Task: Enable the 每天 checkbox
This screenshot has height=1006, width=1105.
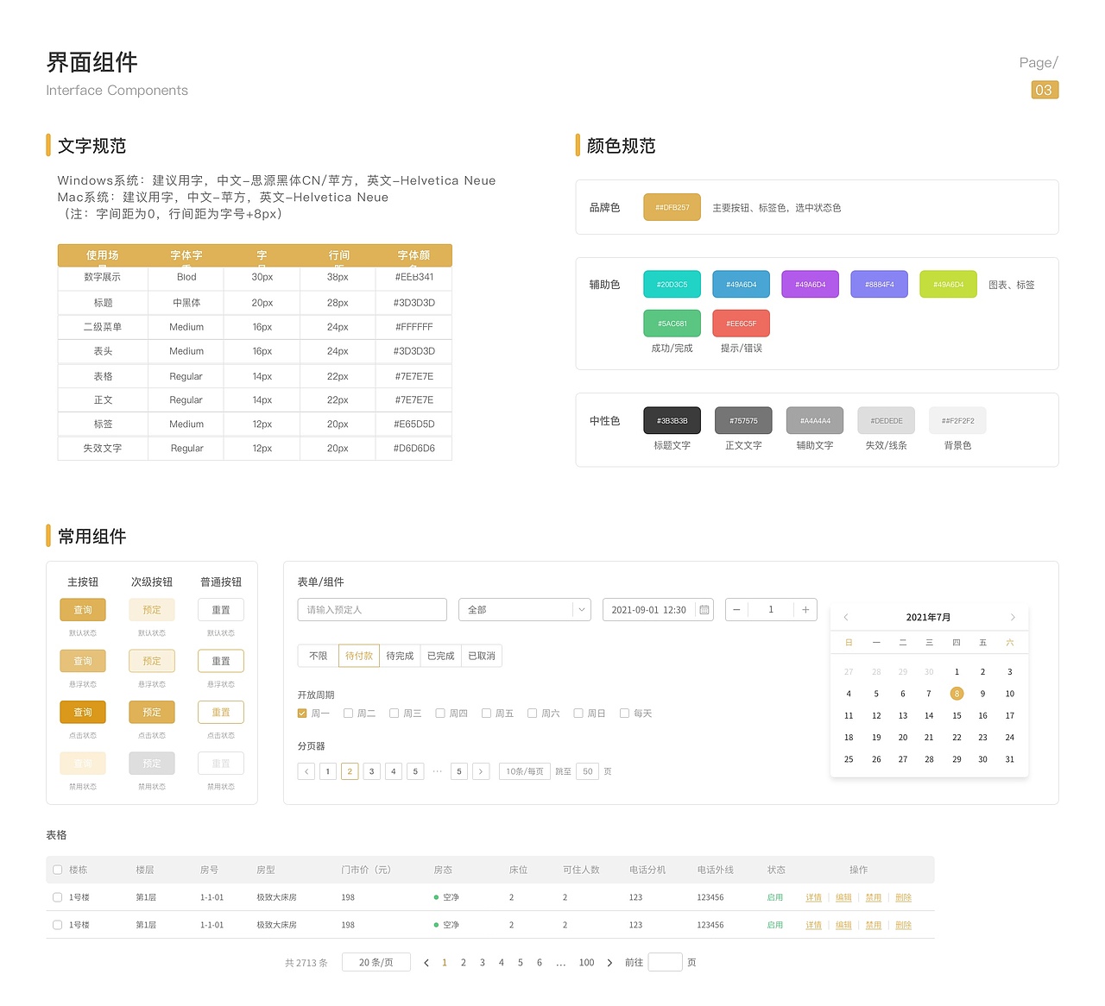Action: [x=623, y=713]
